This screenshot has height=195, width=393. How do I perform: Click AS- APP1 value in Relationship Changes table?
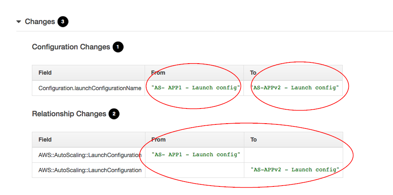coord(196,155)
